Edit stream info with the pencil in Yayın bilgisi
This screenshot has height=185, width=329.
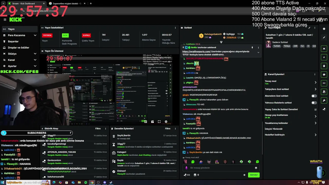(309, 28)
